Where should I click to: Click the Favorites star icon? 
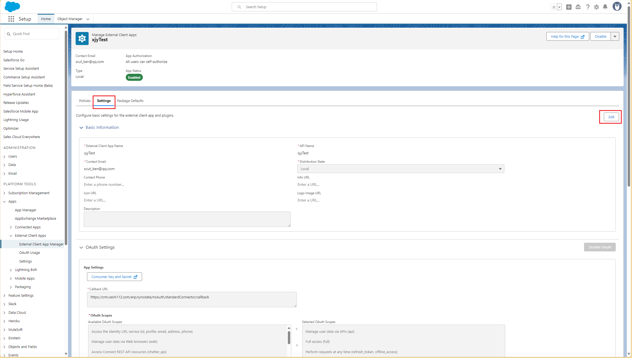pos(554,7)
